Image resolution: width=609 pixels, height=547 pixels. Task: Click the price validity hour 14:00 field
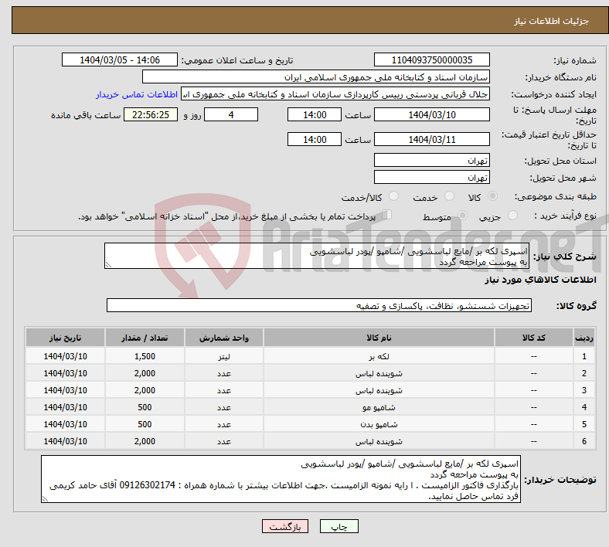point(315,139)
